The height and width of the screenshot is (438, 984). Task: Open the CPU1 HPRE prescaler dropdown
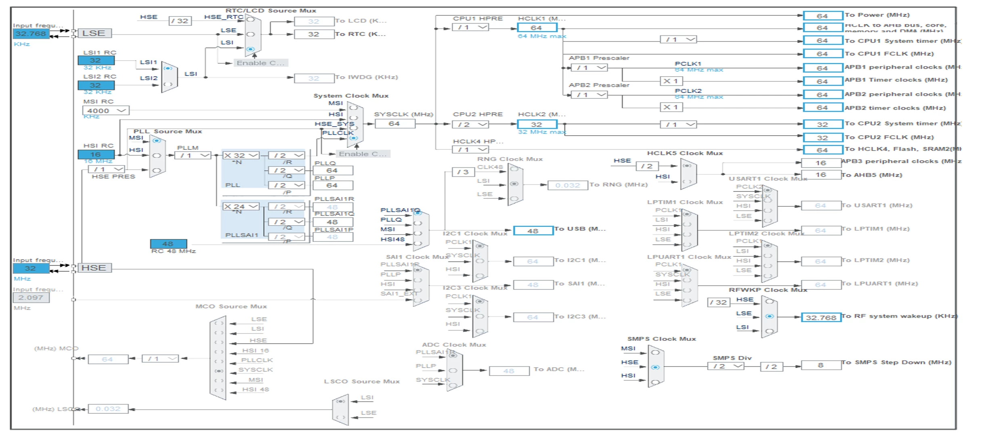coord(470,27)
